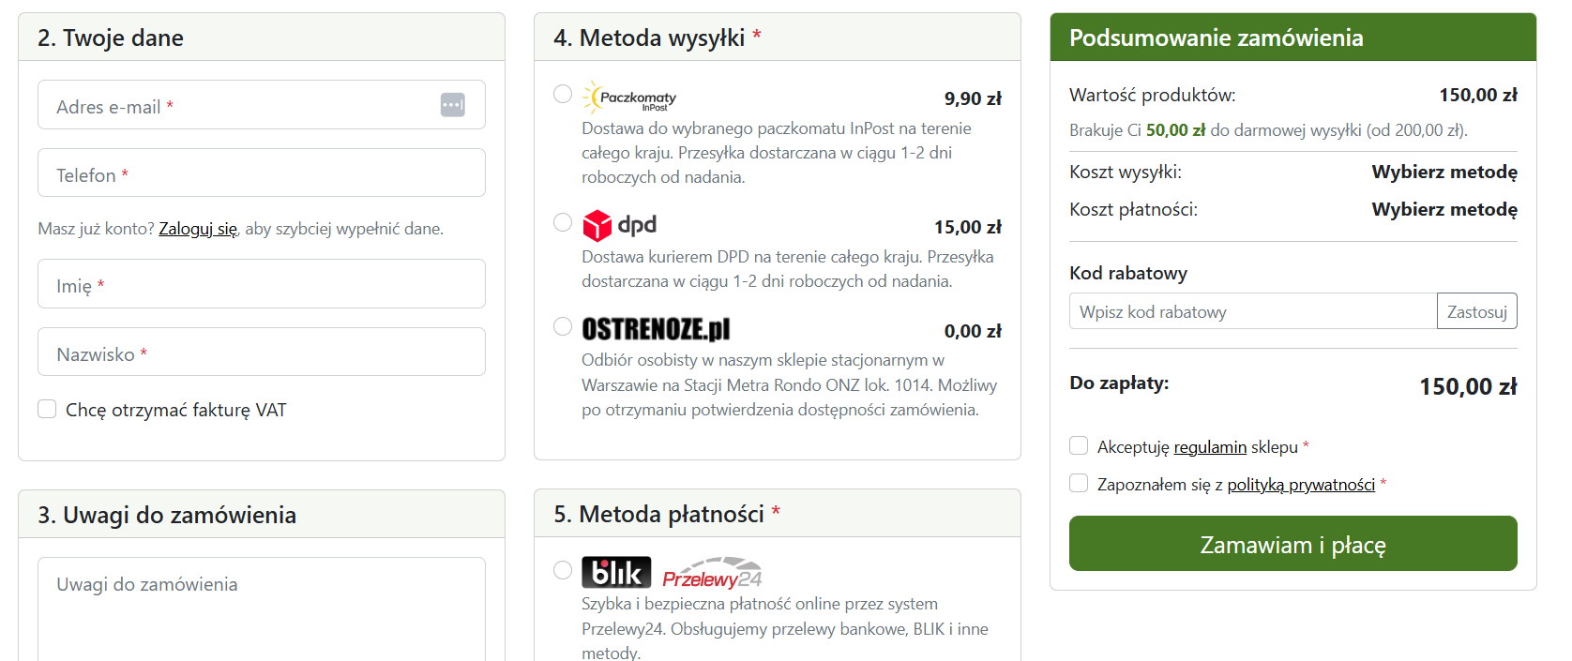Click the BLIK payment logo
Image resolution: width=1572 pixels, height=661 pixels.
(x=615, y=572)
